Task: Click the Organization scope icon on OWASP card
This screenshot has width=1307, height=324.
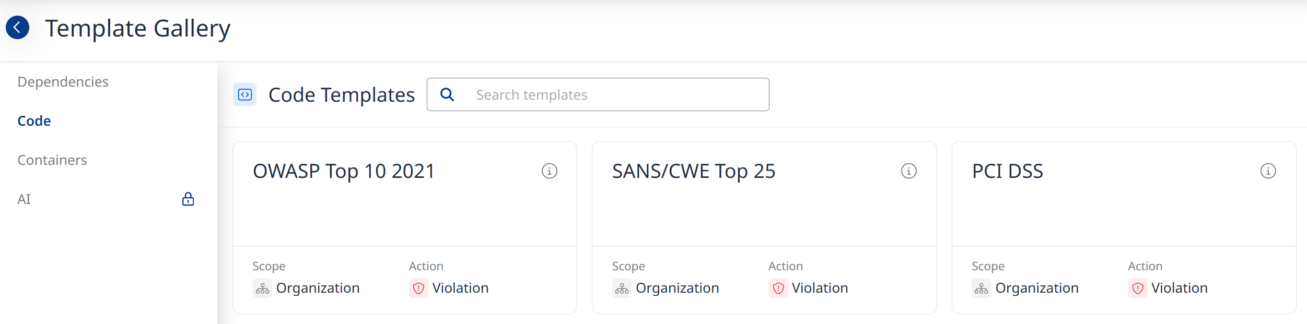Action: point(263,289)
